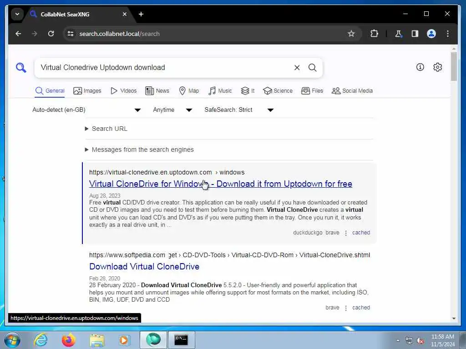The height and width of the screenshot is (349, 466).
Task: Open a new browser tab
Action: 141,14
